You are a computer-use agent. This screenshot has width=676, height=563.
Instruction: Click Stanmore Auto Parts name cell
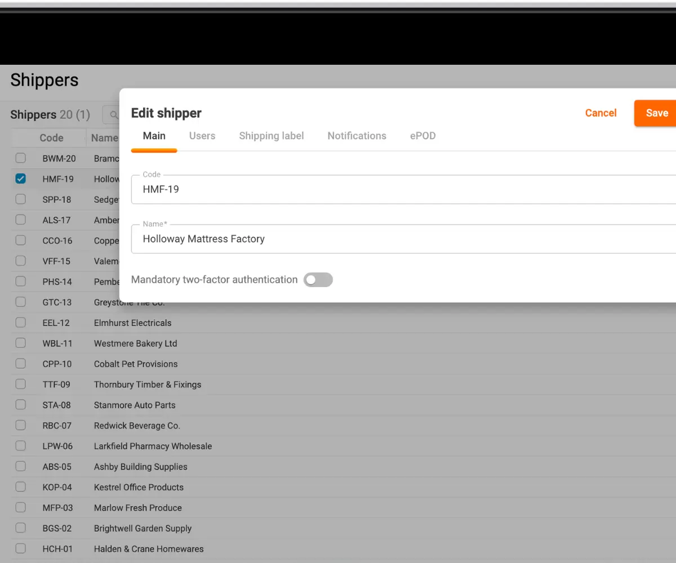[x=135, y=405]
